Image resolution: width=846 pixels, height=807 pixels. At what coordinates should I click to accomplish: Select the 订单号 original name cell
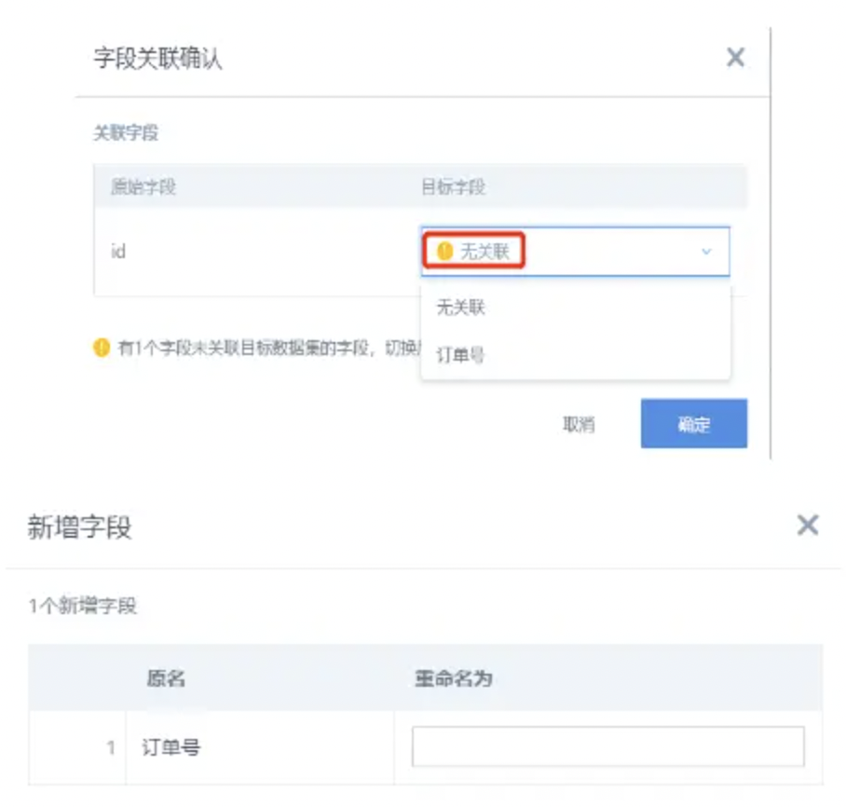tap(171, 747)
